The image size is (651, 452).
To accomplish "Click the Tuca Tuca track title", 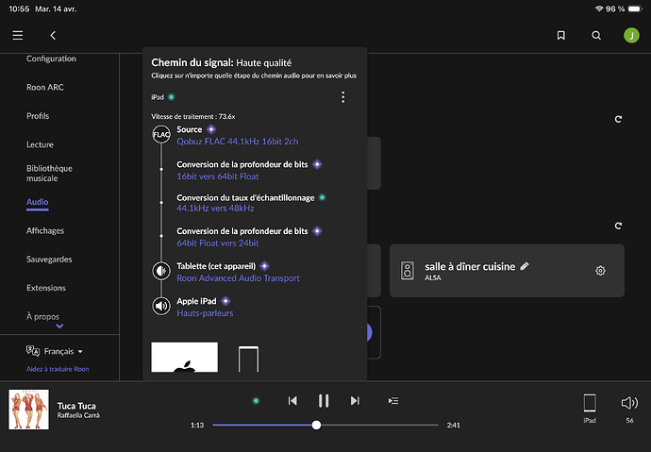I will click(x=76, y=406).
